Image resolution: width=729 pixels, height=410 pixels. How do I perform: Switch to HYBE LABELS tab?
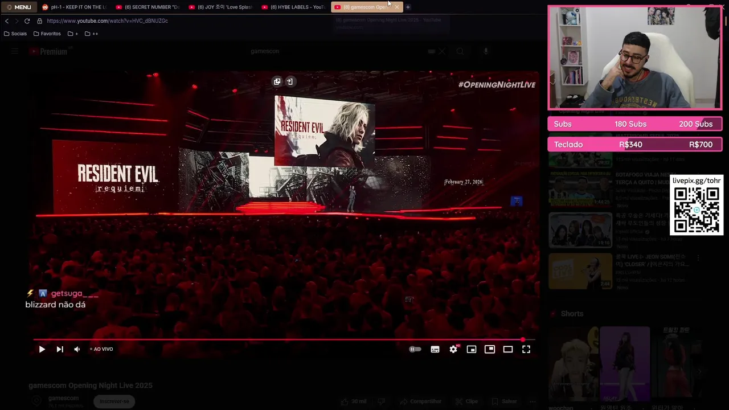293,7
